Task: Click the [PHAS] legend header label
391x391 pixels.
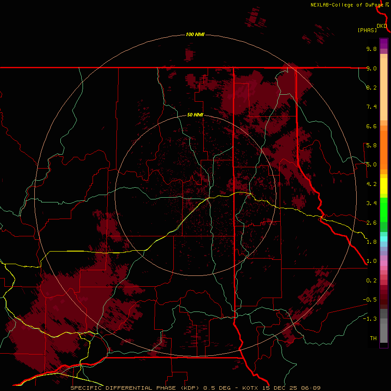Action: (367, 30)
